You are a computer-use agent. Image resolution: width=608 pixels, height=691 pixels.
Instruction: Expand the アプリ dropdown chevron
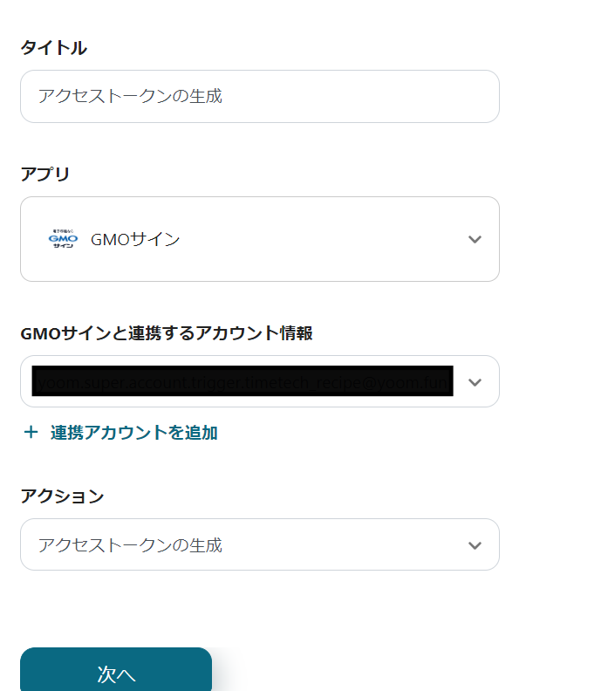[x=475, y=239]
